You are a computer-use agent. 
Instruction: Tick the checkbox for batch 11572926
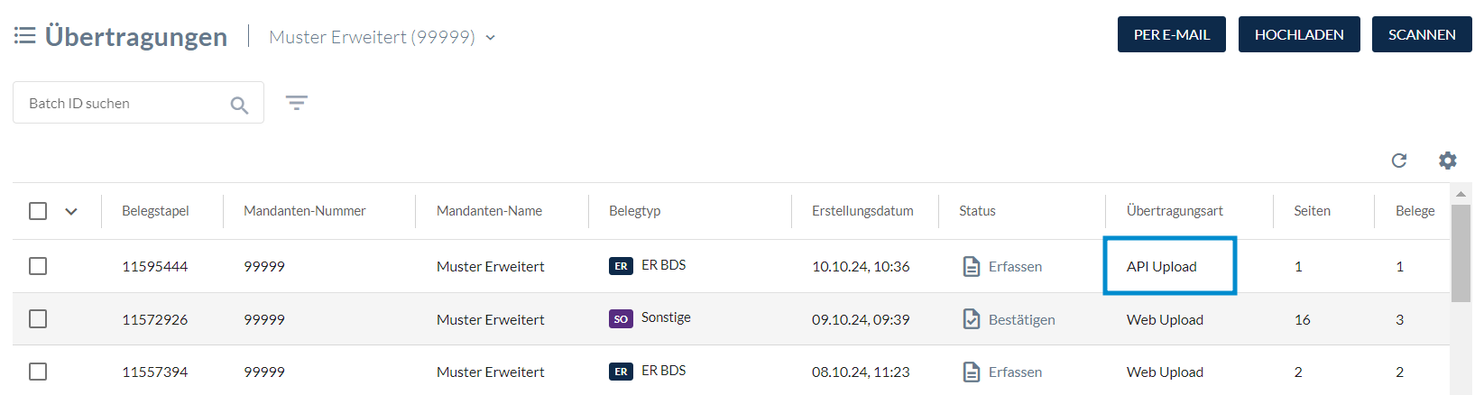point(38,319)
